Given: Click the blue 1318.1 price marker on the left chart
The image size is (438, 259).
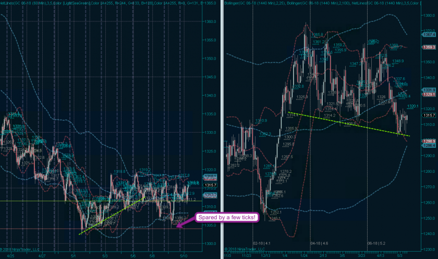Looking at the screenshot, I should tap(210, 176).
